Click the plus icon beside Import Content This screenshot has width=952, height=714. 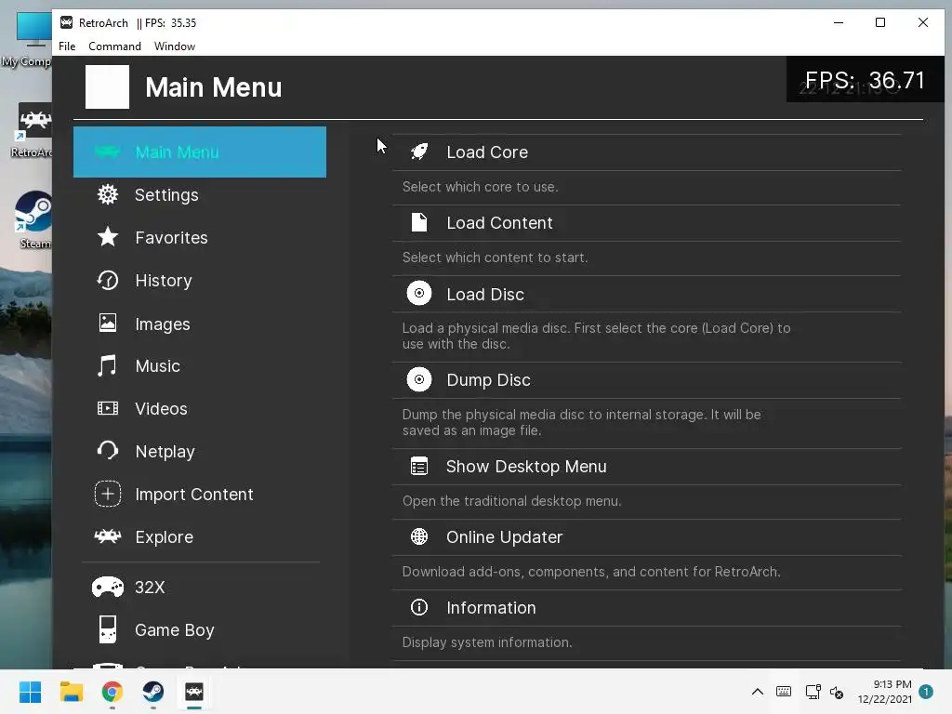point(108,495)
